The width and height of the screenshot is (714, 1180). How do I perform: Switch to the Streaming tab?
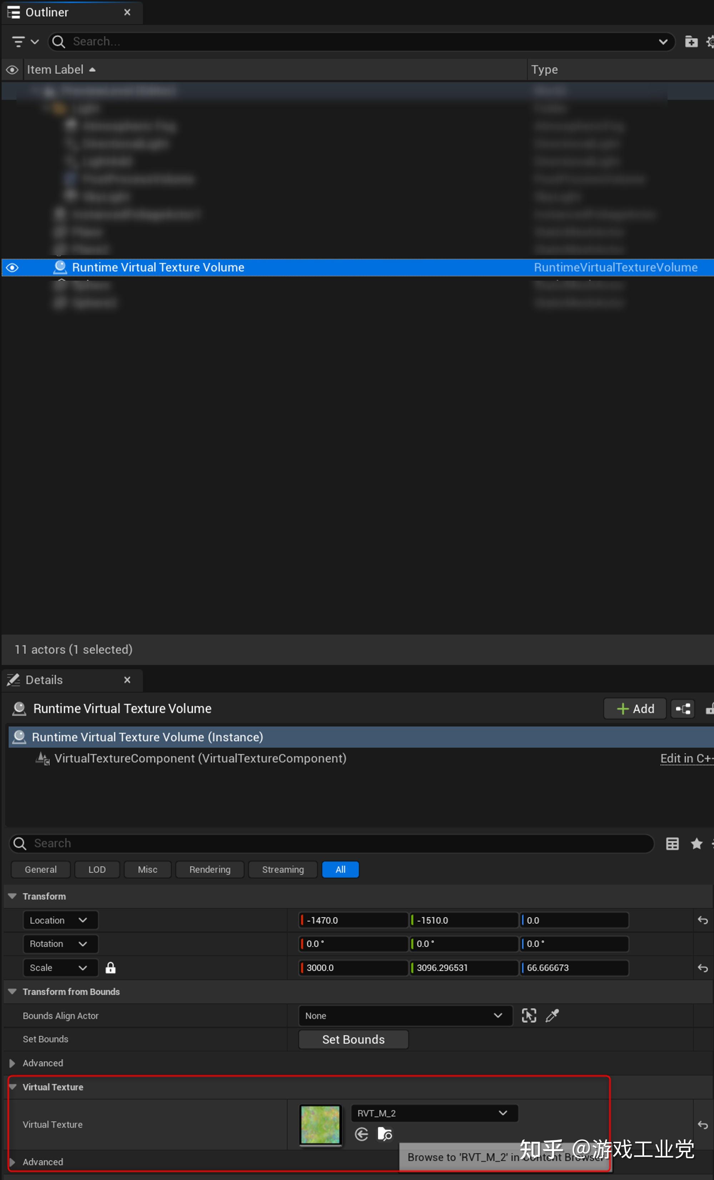pos(282,869)
